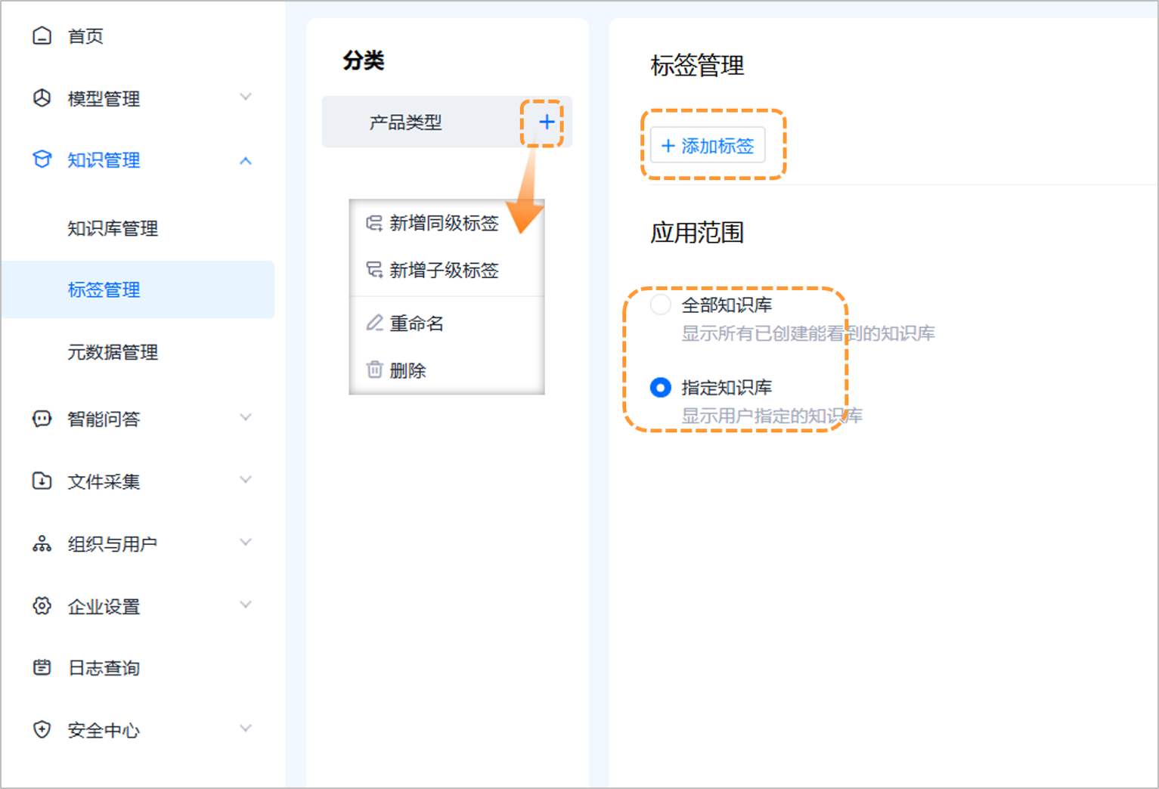Click the 首页 home icon
The image size is (1159, 789).
point(42,35)
